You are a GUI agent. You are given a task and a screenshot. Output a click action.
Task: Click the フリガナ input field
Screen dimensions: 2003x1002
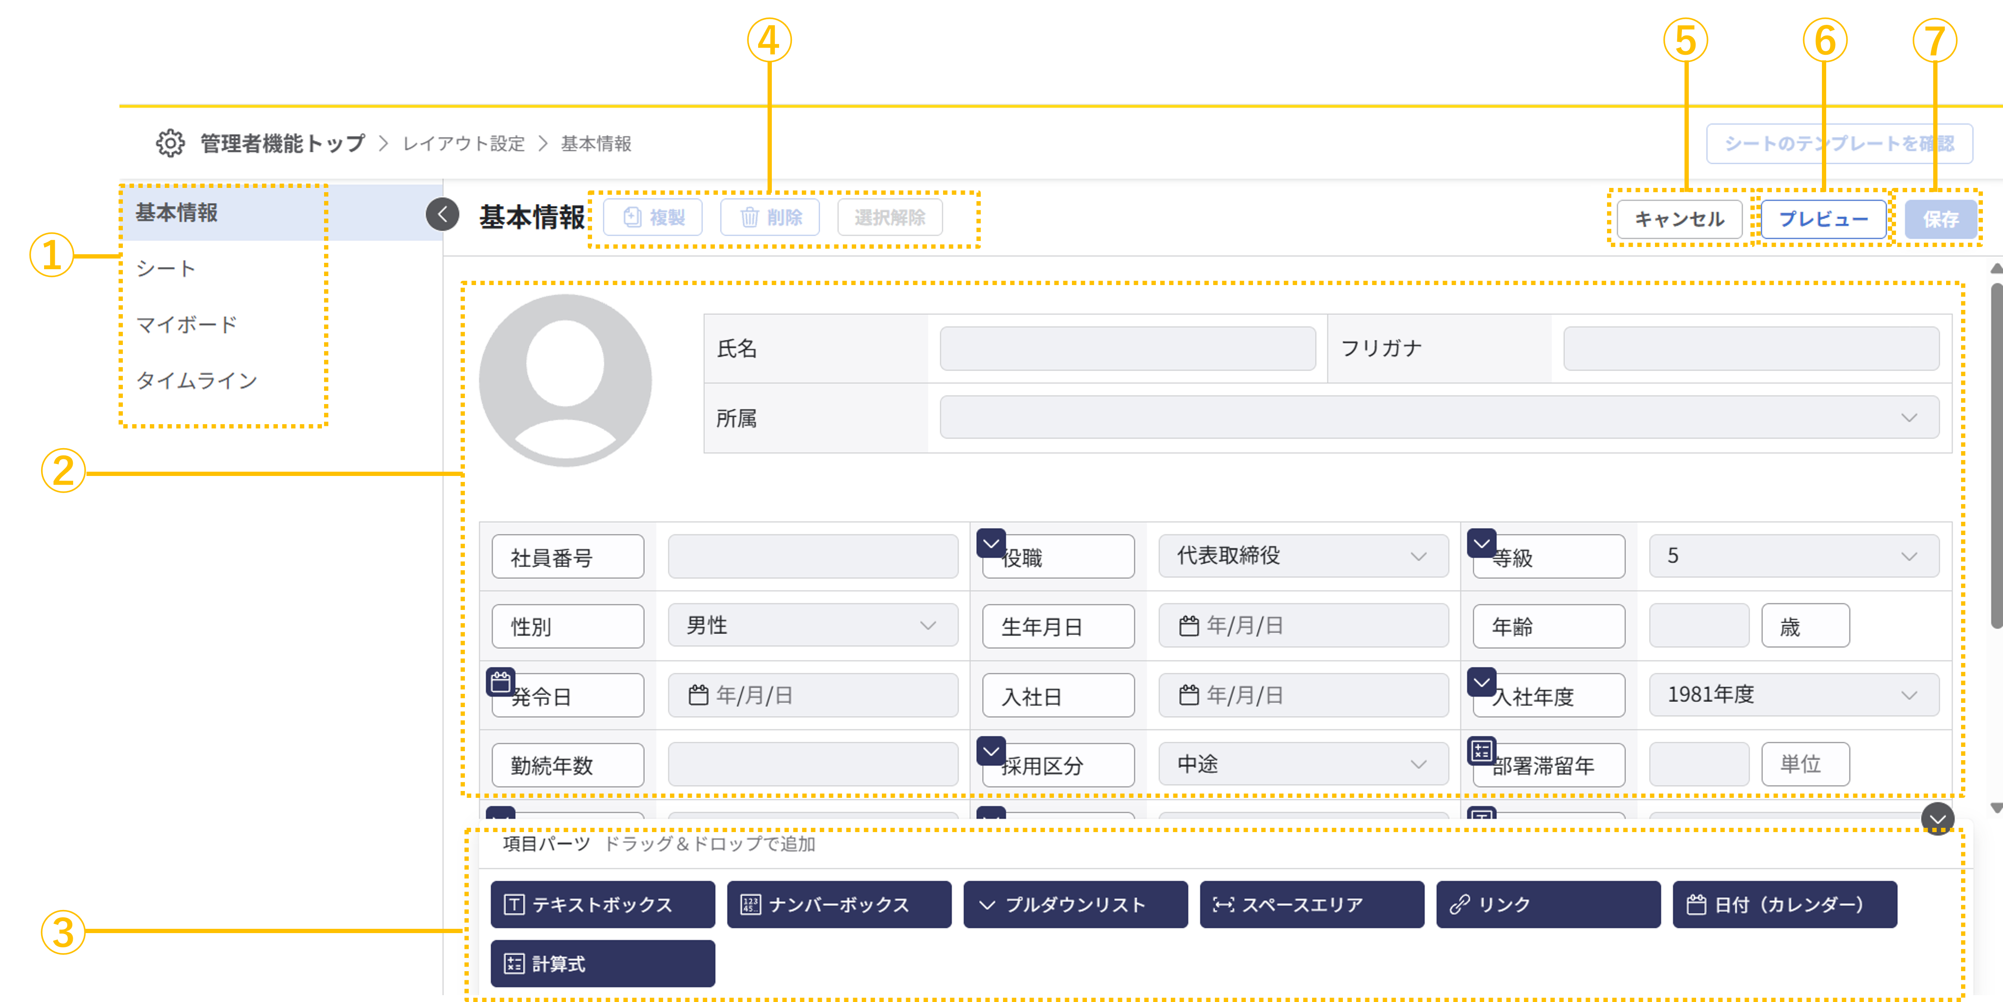tap(1751, 348)
